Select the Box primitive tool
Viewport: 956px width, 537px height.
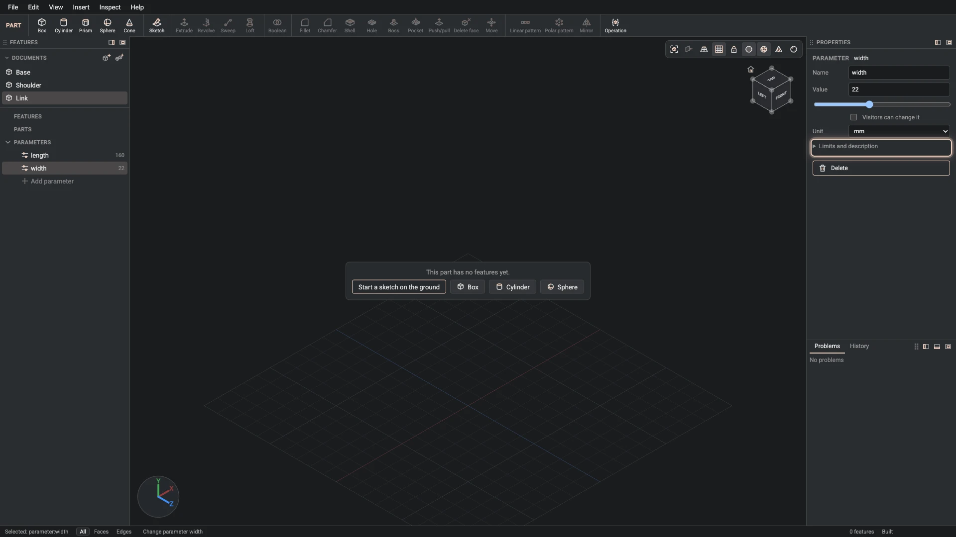(42, 25)
